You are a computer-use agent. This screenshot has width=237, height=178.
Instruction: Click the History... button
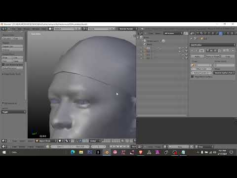12,49
